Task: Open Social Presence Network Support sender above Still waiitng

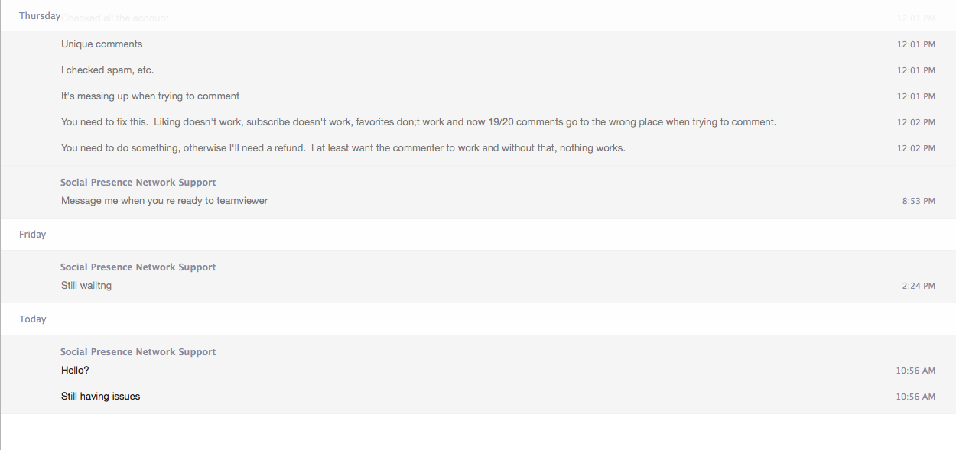Action: [x=138, y=267]
